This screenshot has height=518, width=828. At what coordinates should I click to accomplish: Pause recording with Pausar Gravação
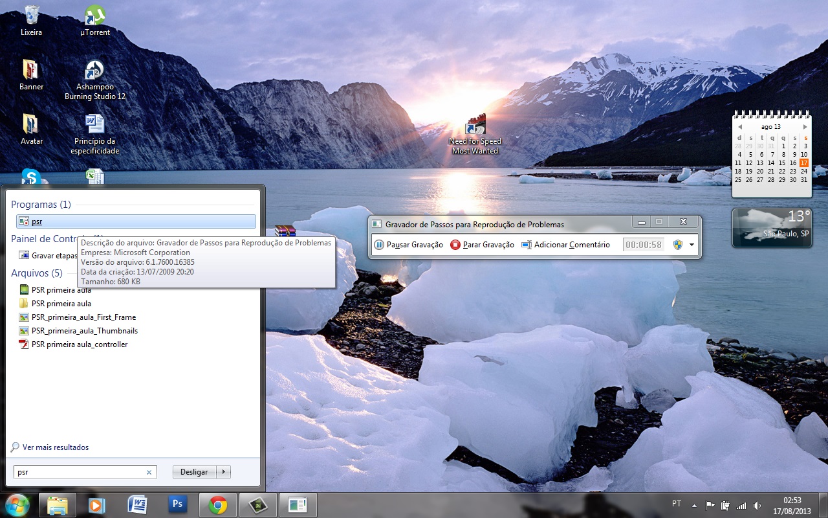pyautogui.click(x=408, y=245)
